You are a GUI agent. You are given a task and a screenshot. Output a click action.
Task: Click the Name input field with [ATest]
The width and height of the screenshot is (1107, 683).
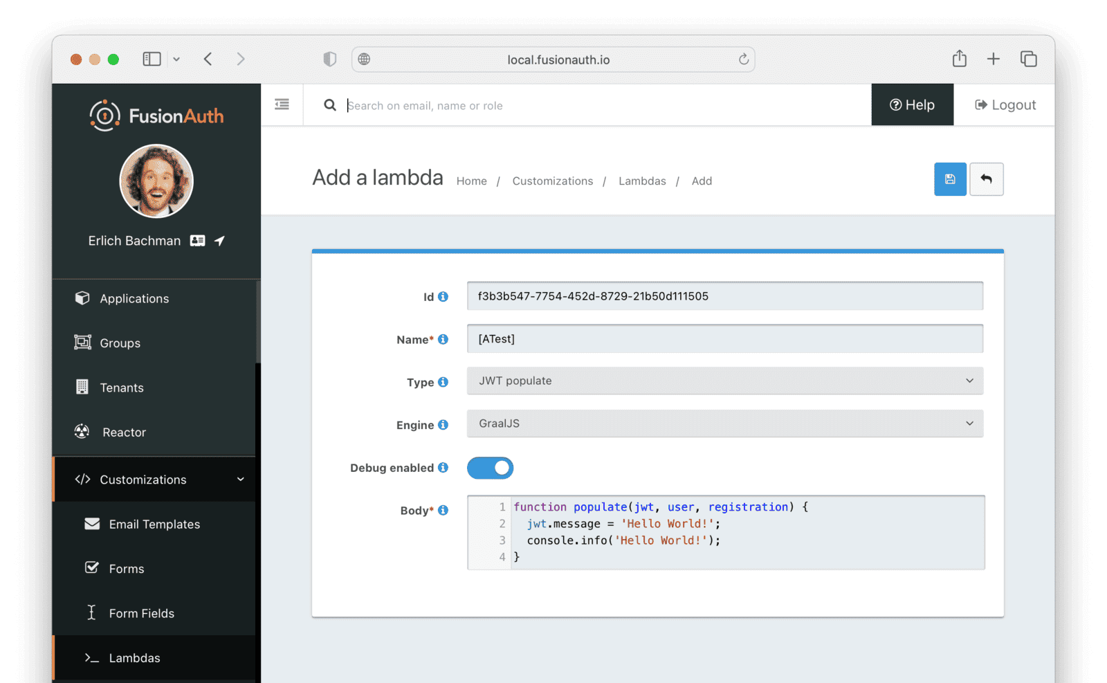pyautogui.click(x=725, y=339)
